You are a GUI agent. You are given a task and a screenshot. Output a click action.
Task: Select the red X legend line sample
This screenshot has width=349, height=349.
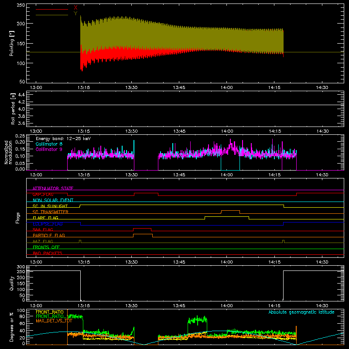click(52, 9)
